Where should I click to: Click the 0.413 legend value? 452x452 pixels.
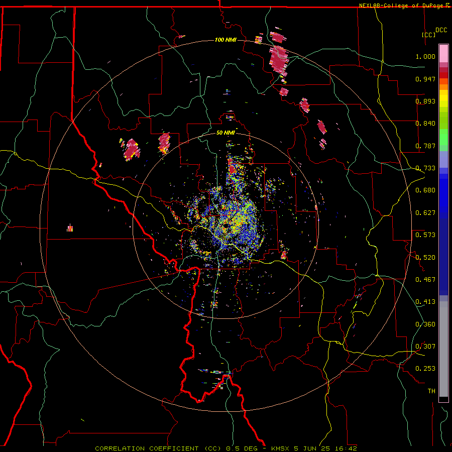(425, 302)
